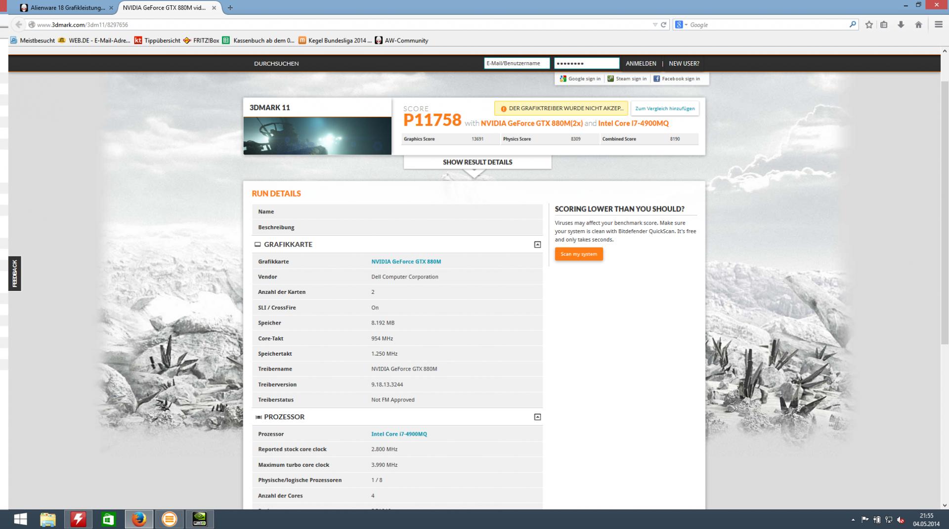This screenshot has width=949, height=529.
Task: Click the Scan my system button
Action: click(579, 254)
